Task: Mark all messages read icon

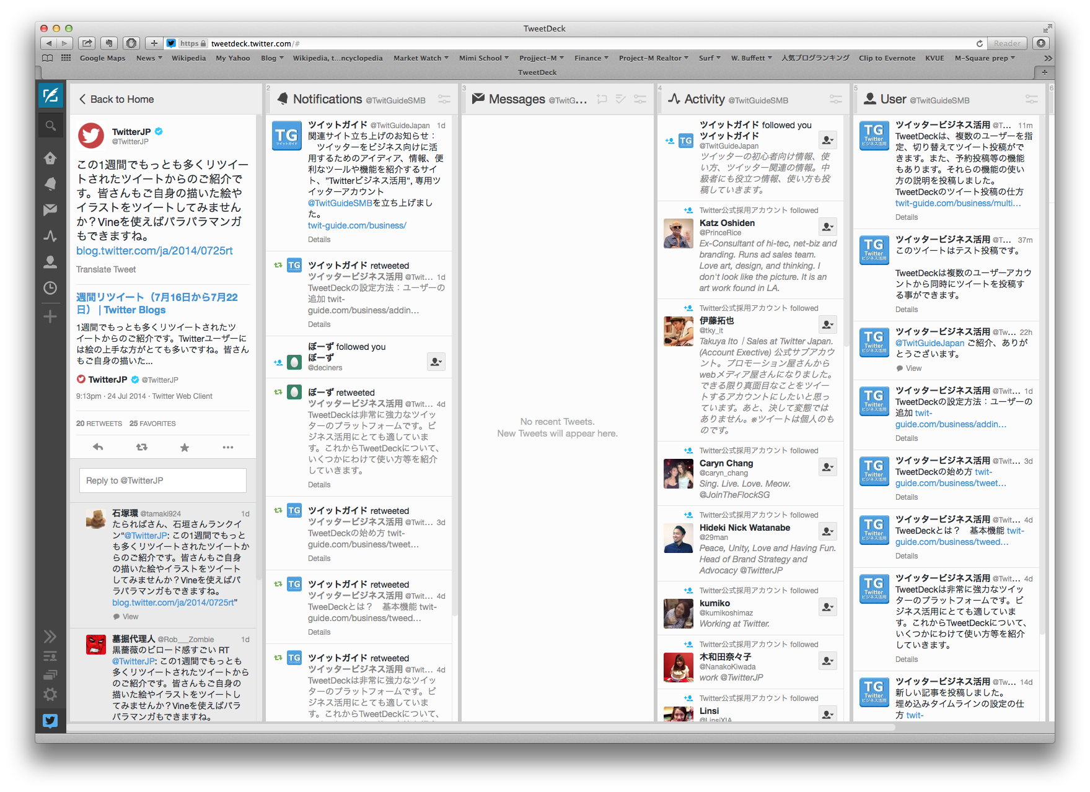Action: [621, 99]
